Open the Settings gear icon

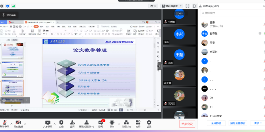149,123
